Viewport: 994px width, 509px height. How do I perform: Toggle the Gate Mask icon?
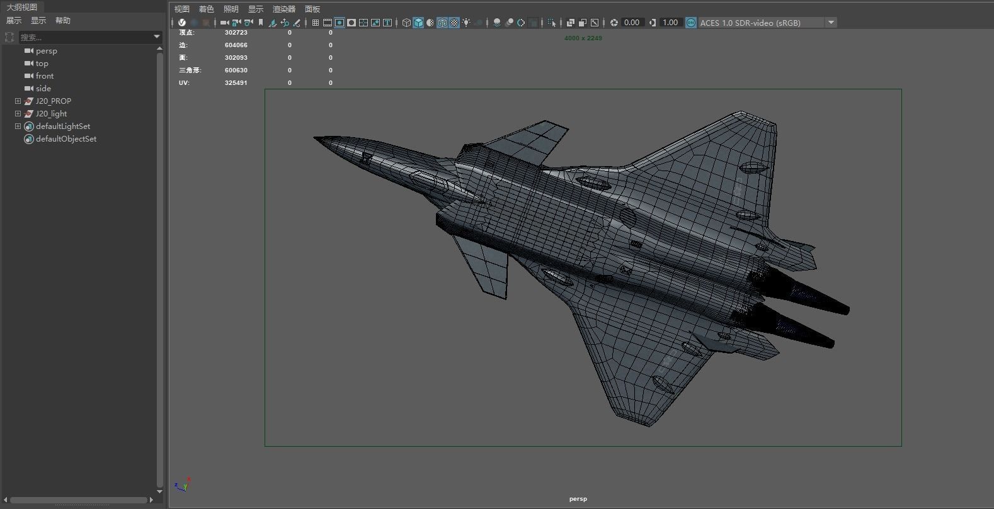351,23
